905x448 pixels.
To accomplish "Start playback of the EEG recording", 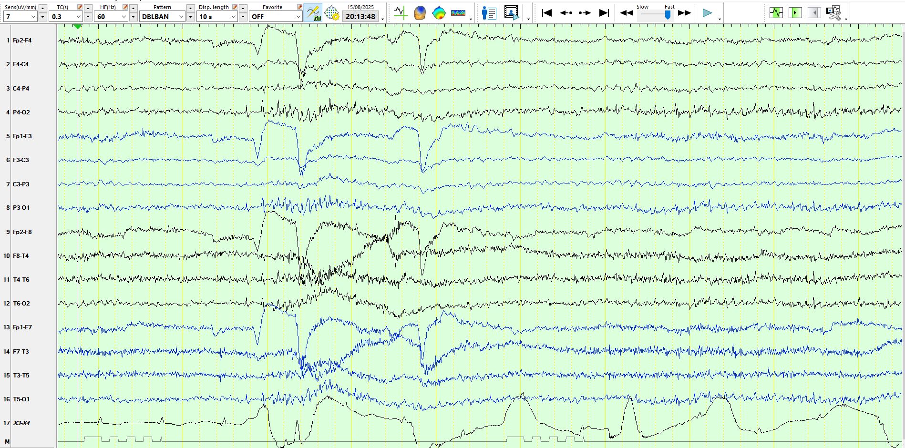I will (707, 13).
